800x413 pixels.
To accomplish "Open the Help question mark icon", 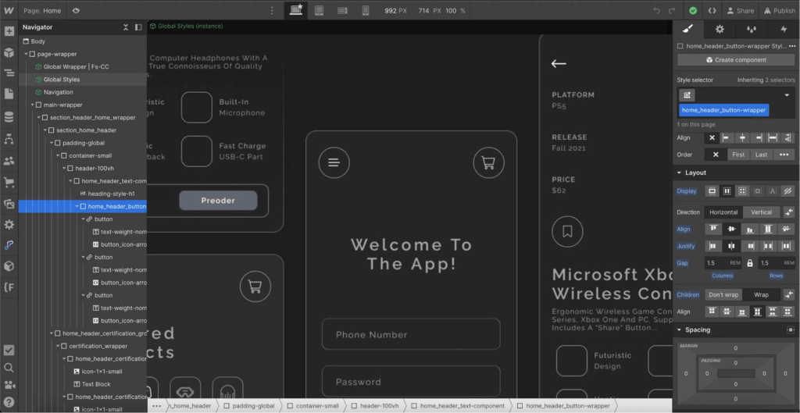I will point(9,402).
